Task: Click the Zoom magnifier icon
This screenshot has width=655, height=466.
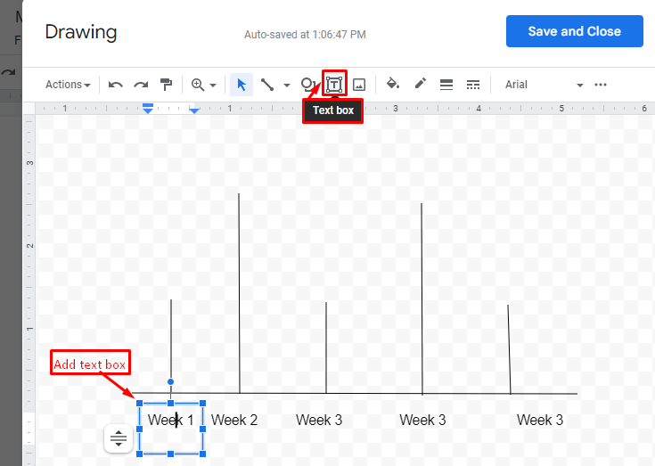Action: [x=198, y=85]
